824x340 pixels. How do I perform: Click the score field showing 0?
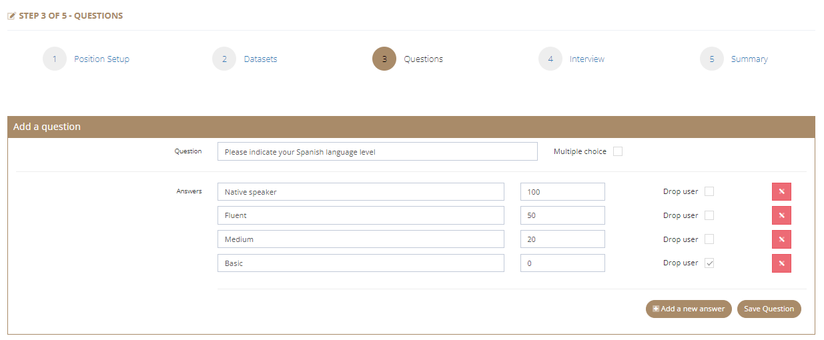(x=562, y=263)
